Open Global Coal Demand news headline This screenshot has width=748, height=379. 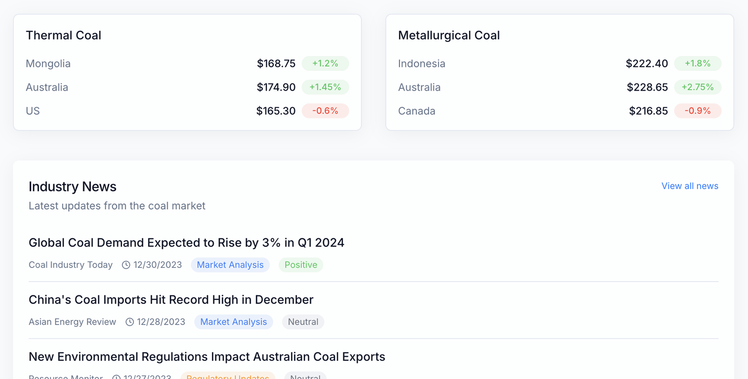pyautogui.click(x=186, y=243)
